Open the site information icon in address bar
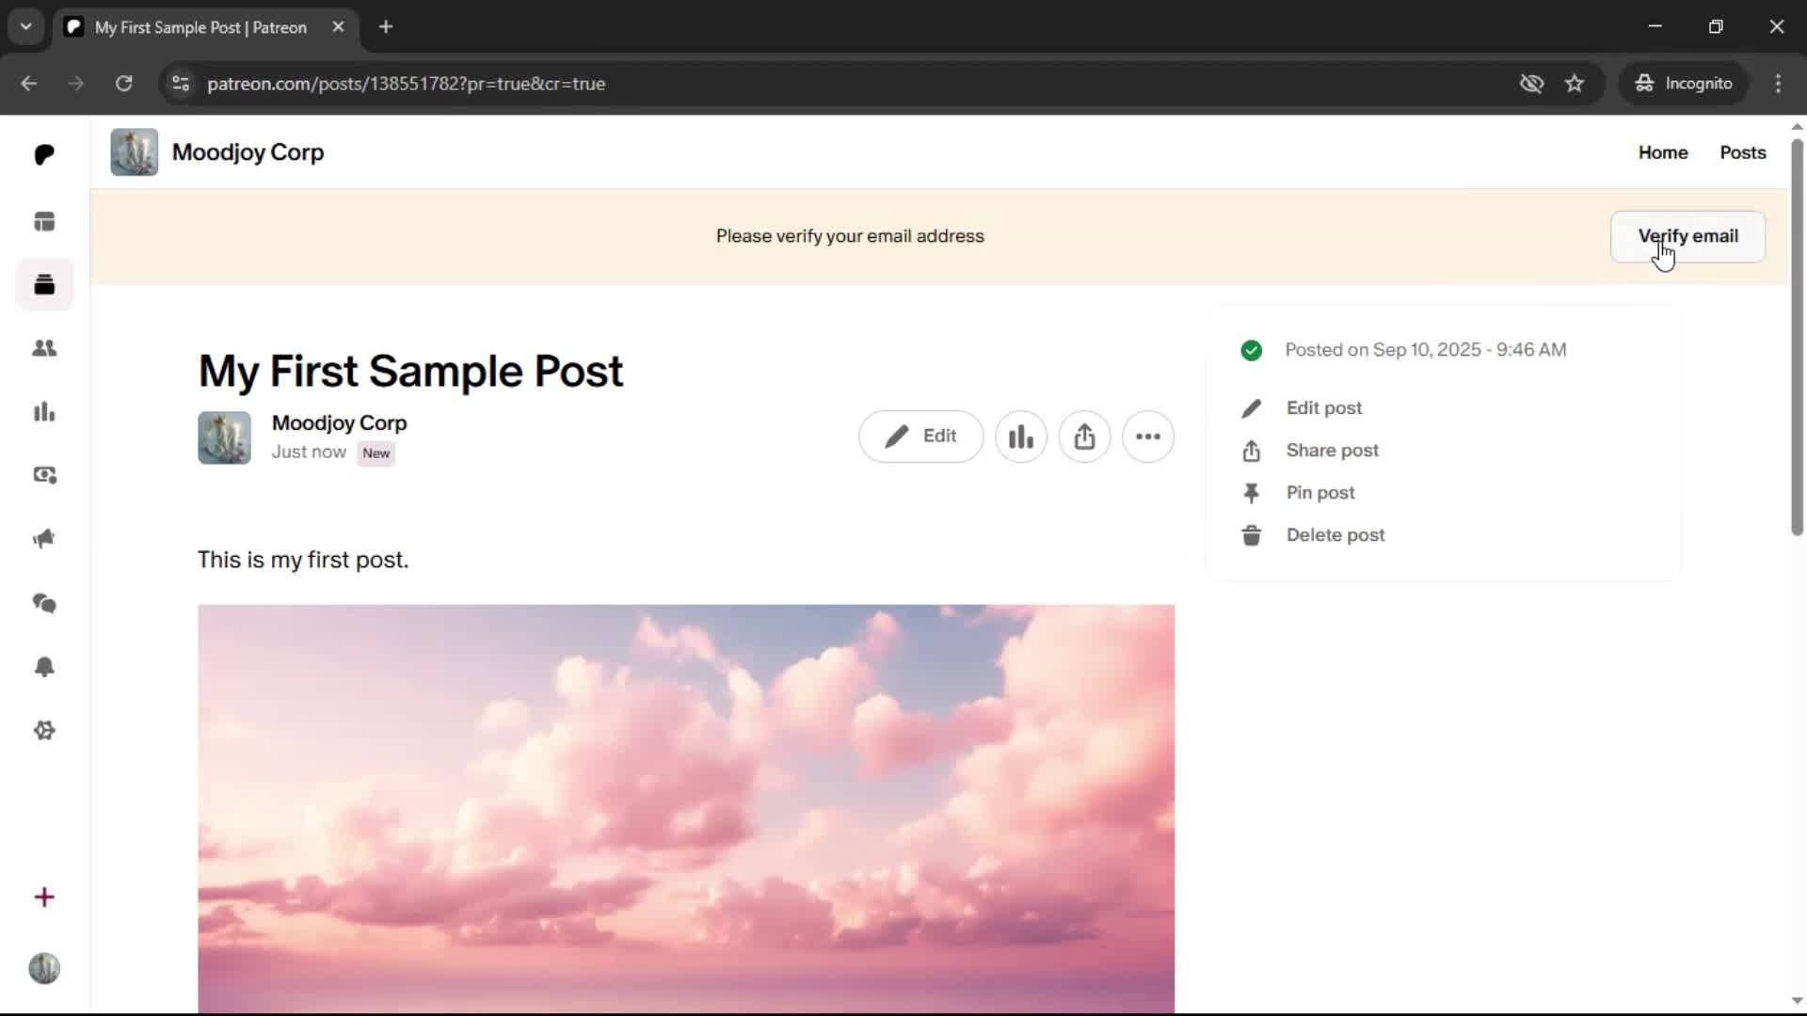This screenshot has width=1807, height=1016. tap(181, 84)
